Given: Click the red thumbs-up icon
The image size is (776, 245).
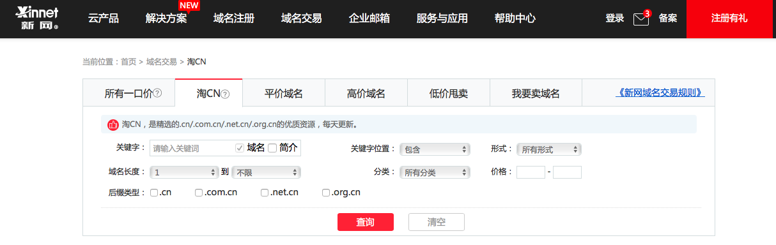Looking at the screenshot, I should [x=113, y=124].
